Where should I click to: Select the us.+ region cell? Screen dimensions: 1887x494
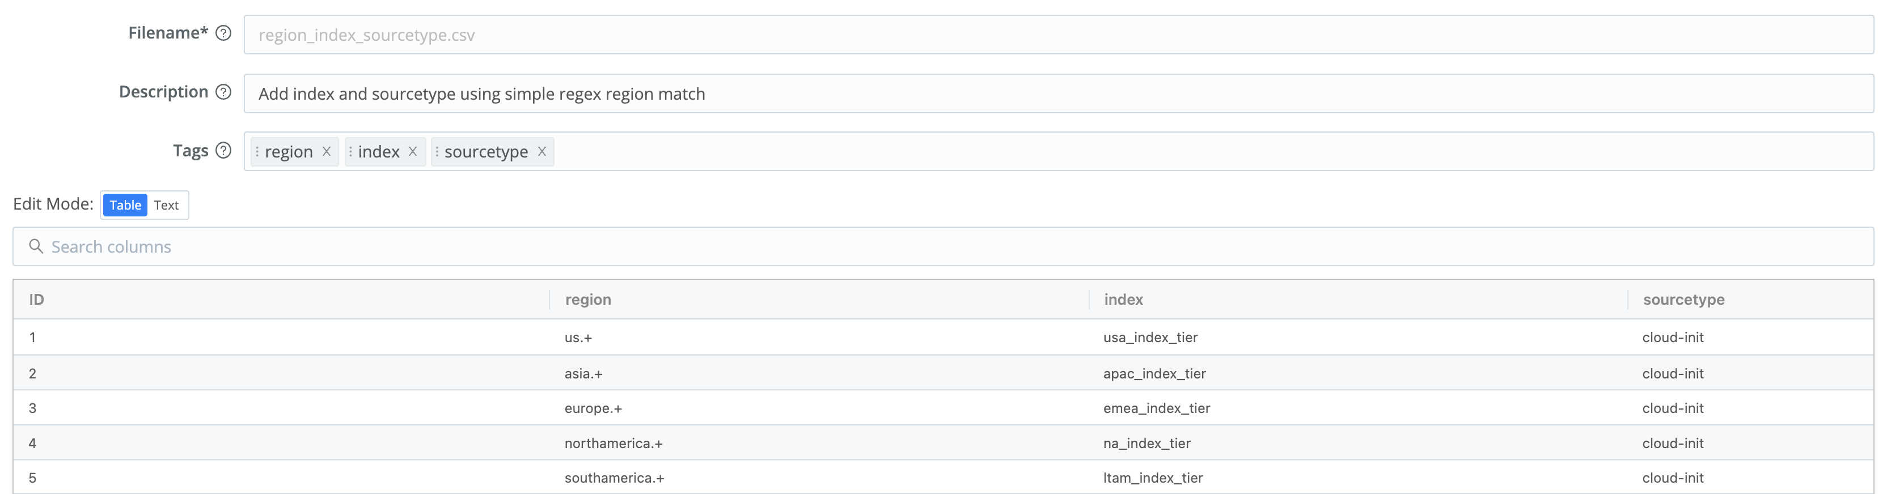coord(578,338)
